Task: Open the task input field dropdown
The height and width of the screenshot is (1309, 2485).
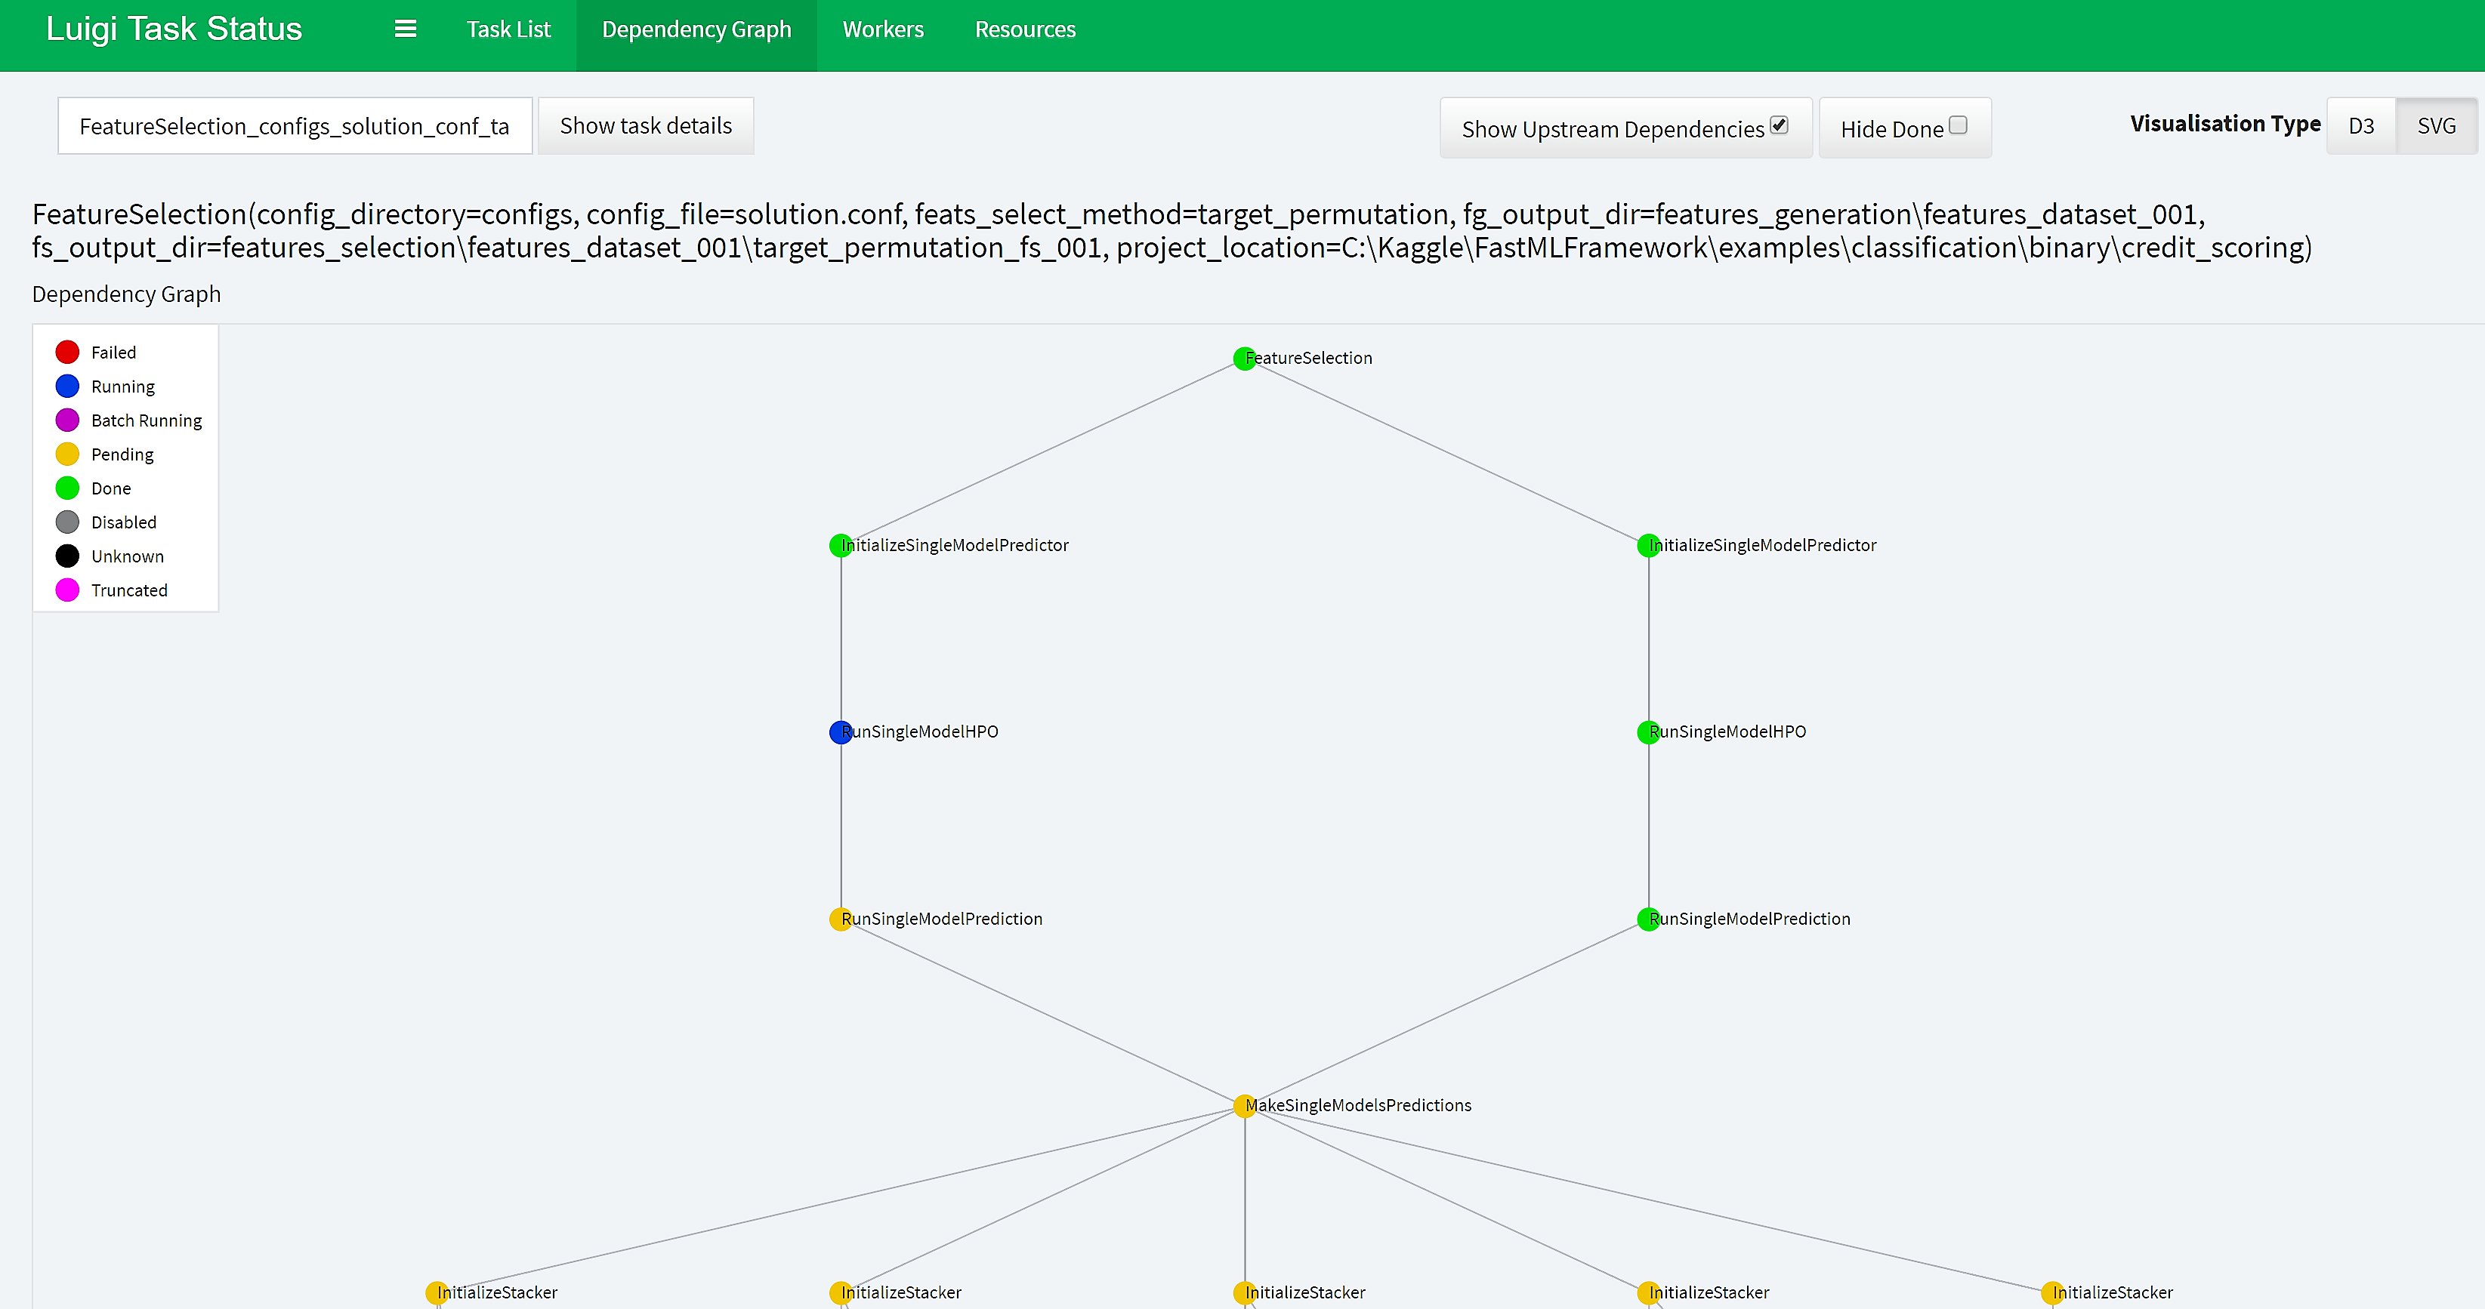Action: (x=292, y=125)
